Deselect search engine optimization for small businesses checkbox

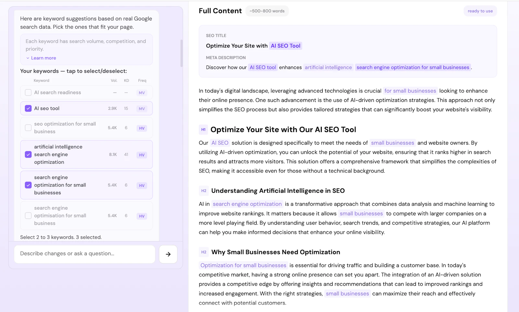point(28,185)
